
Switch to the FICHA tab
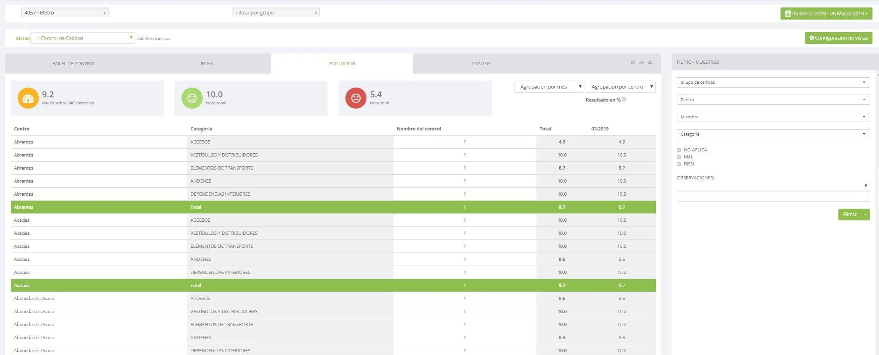click(207, 63)
